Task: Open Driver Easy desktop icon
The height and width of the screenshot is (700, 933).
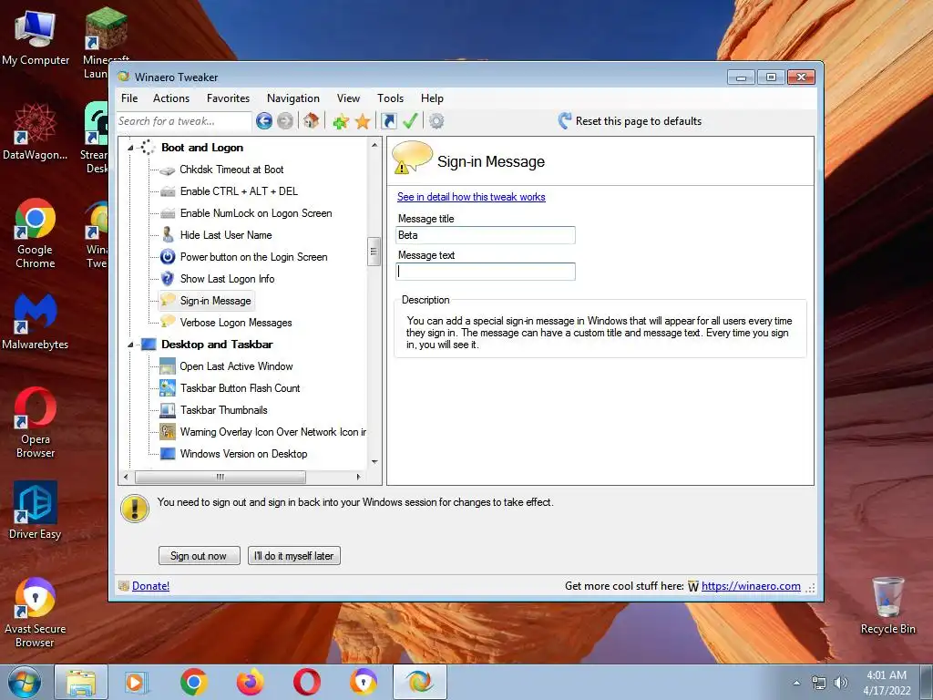Action: click(36, 510)
